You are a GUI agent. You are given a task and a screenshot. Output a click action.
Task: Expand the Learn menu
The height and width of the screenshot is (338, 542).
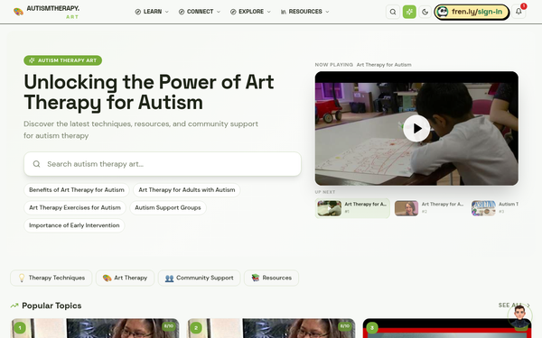[x=152, y=12]
